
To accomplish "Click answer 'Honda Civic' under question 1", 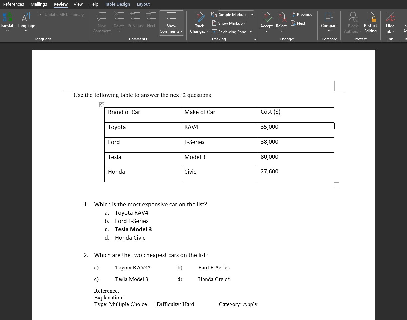I will coord(130,238).
